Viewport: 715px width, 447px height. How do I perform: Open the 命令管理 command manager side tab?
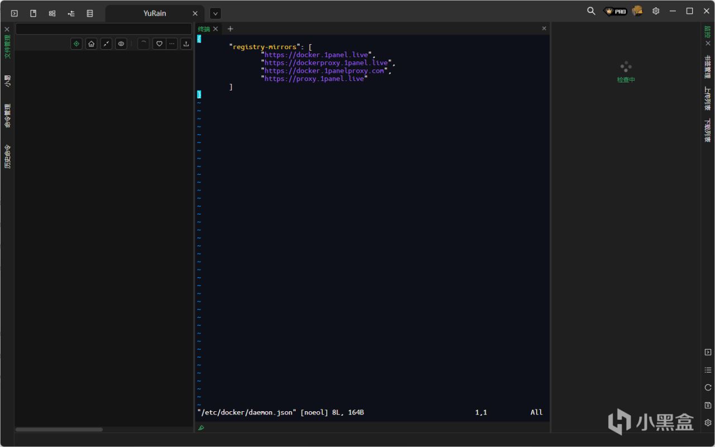click(x=7, y=116)
